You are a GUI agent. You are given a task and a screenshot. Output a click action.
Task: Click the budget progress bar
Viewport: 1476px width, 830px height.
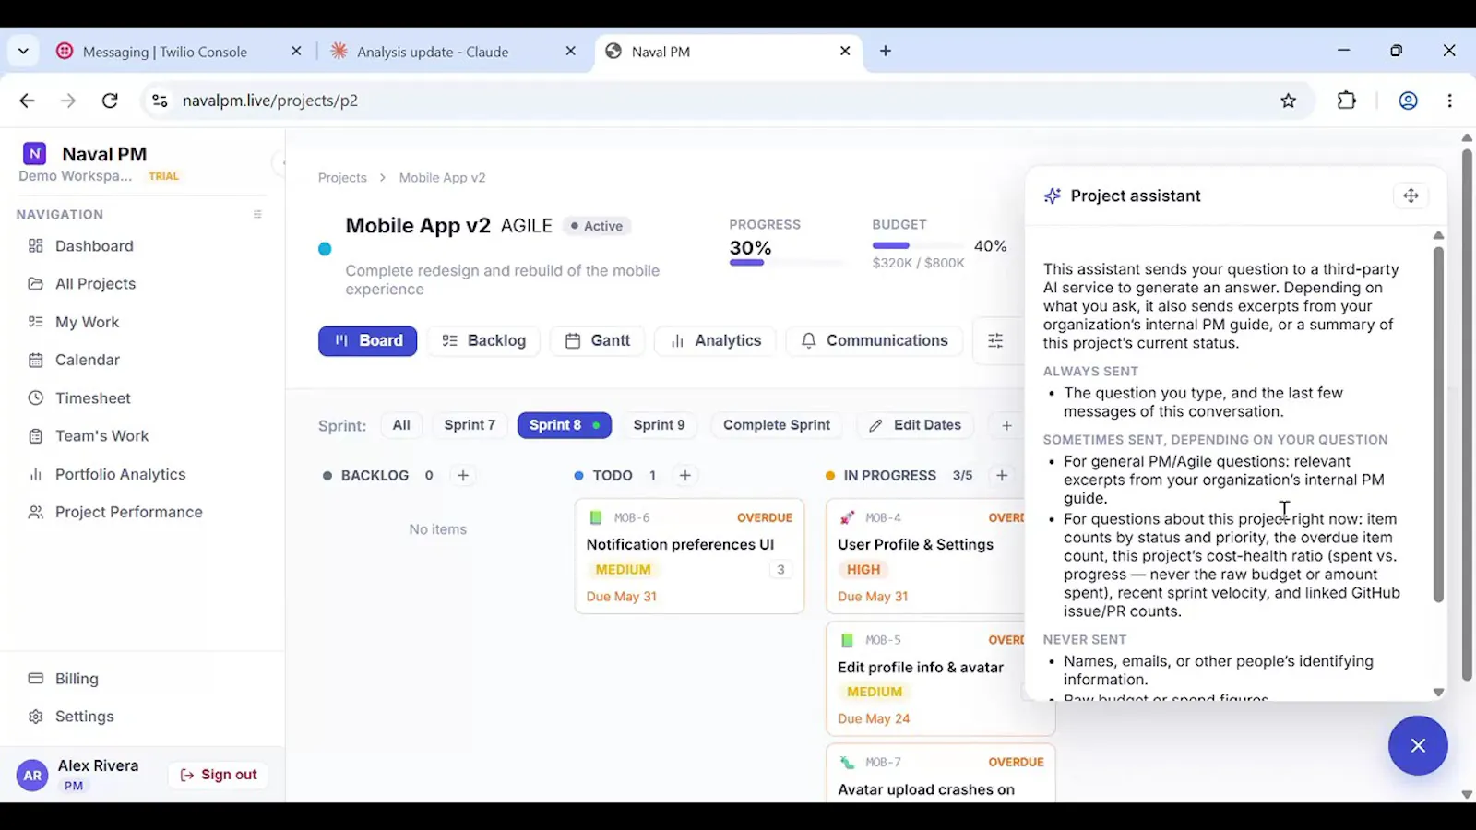916,245
